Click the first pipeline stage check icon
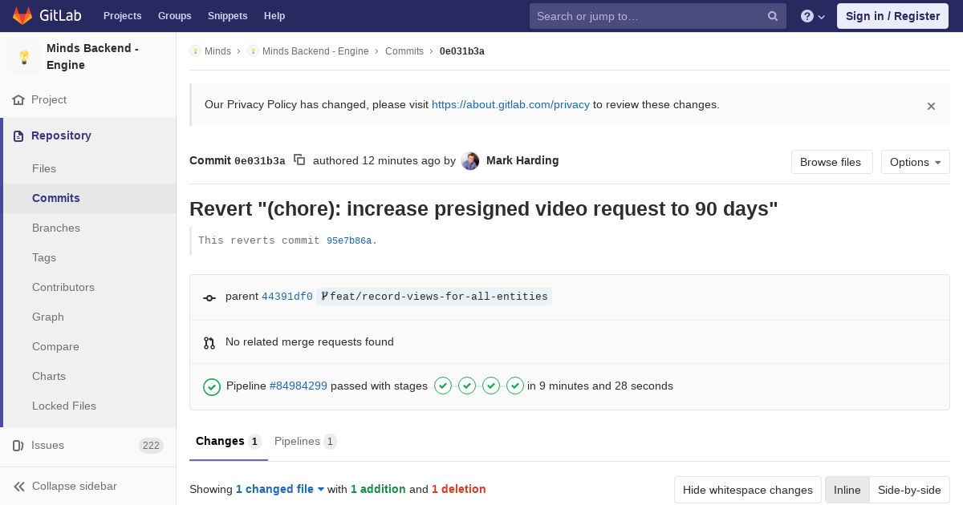The height and width of the screenshot is (505, 963). click(443, 386)
